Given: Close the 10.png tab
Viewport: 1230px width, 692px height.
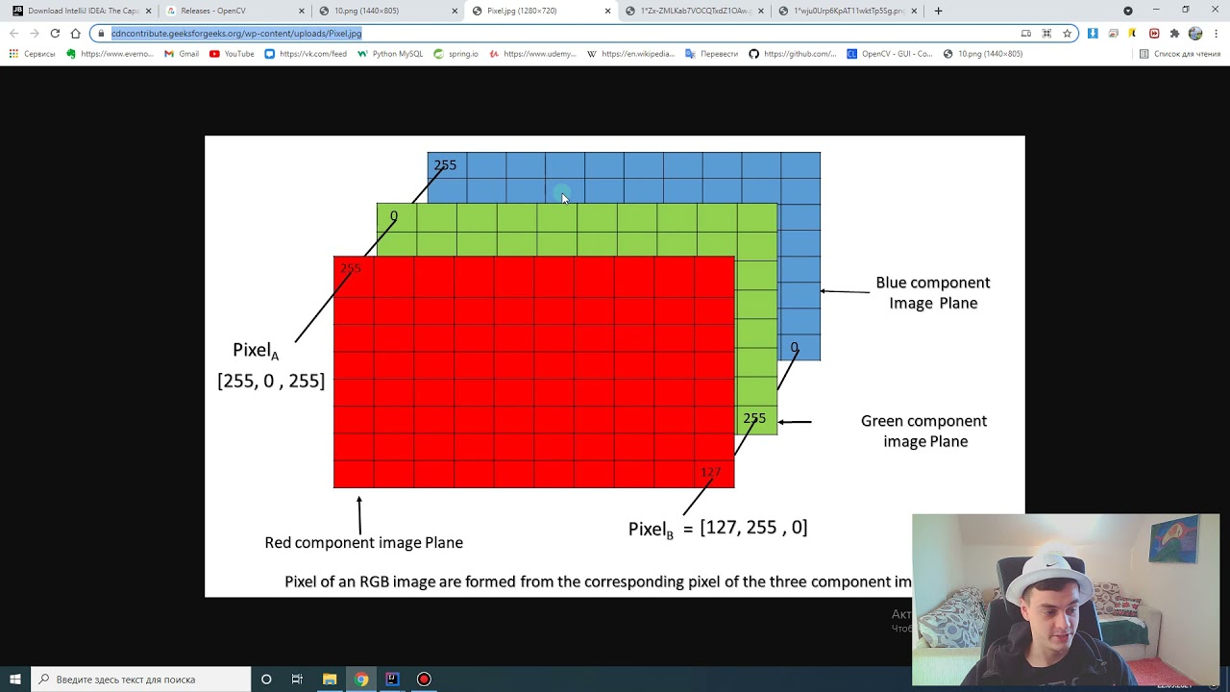Looking at the screenshot, I should (x=455, y=11).
